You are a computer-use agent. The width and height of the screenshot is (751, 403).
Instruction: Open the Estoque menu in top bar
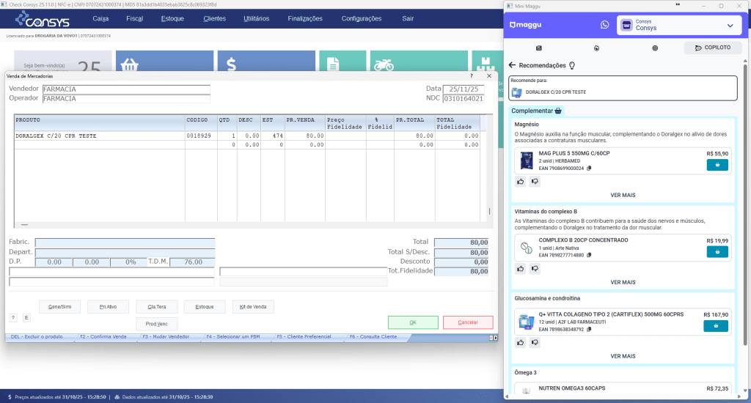point(172,18)
